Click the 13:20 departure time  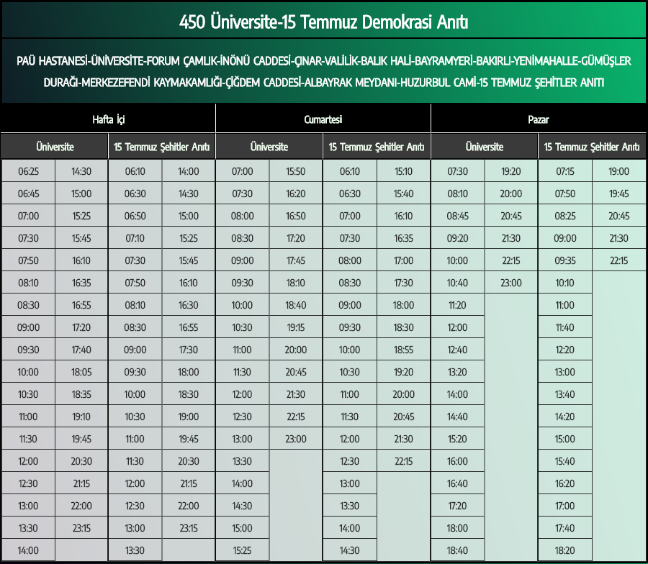(x=457, y=372)
